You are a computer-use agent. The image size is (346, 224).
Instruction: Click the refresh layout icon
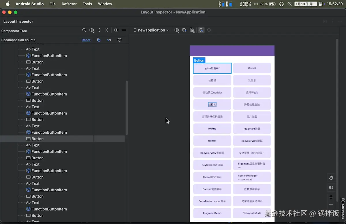click(209, 30)
